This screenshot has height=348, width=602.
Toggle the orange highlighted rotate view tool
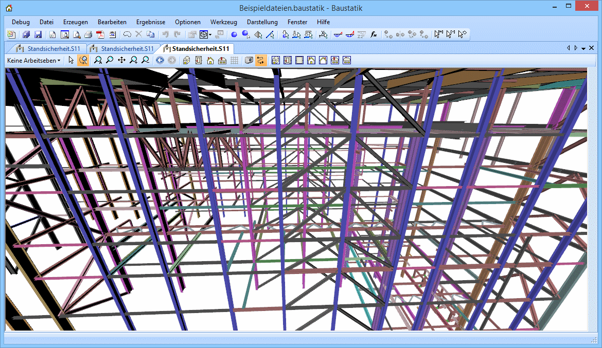pos(83,61)
